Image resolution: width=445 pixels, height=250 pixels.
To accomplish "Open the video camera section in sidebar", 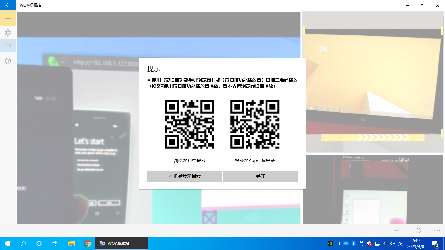I will [x=8, y=46].
